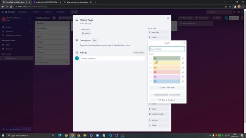Click Create a new label button
Screen dimensions: 246x138
[x=167, y=88]
